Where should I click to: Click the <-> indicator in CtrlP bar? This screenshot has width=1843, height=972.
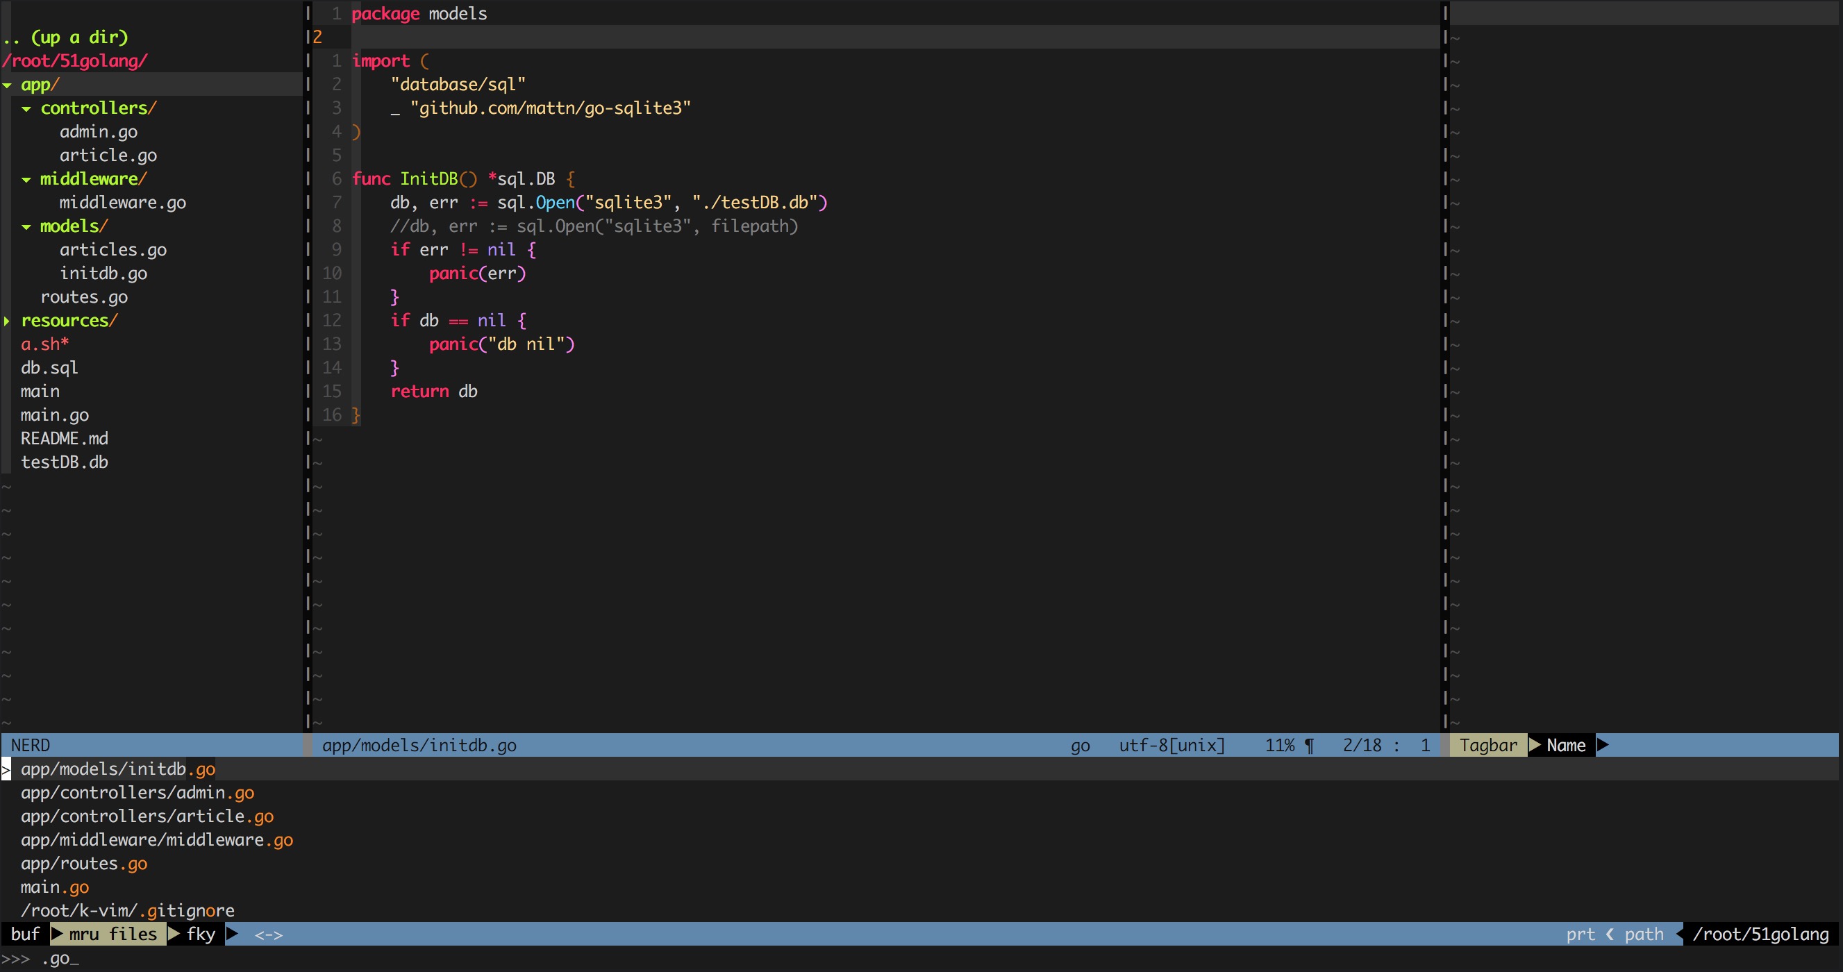[268, 935]
